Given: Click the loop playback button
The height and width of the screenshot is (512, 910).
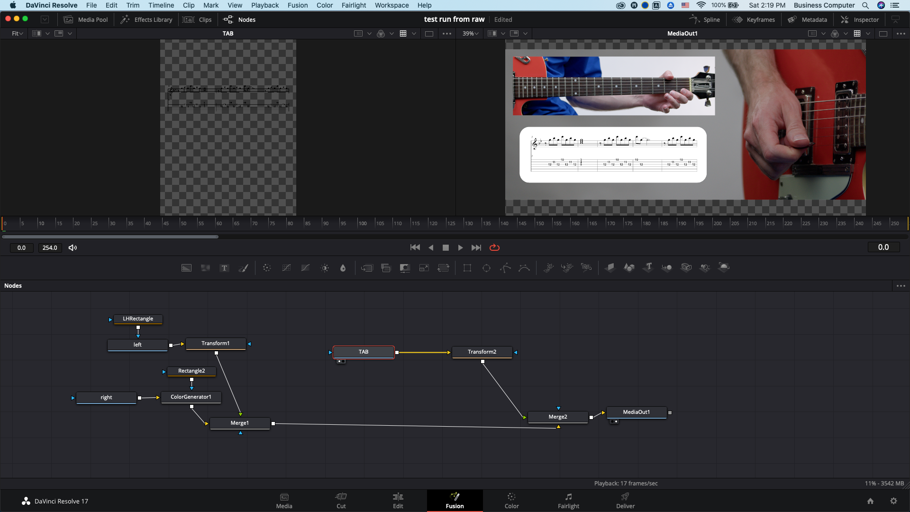Looking at the screenshot, I should (x=494, y=247).
